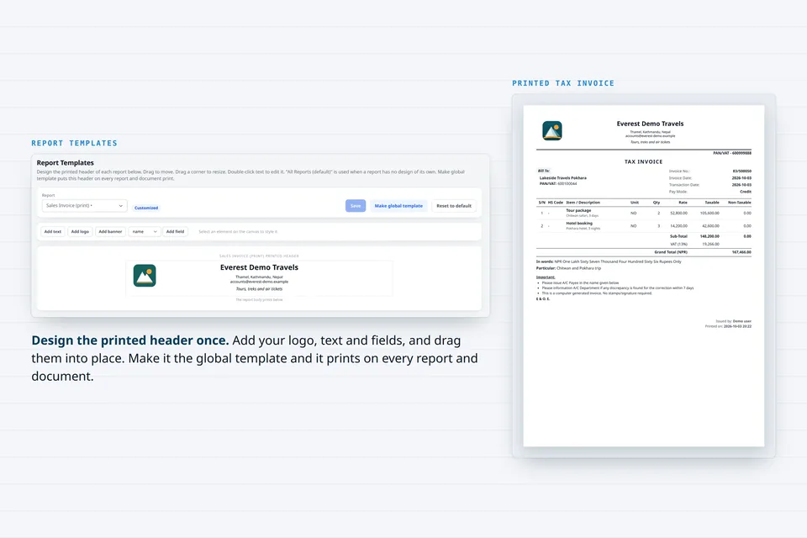Viewport: 807px width, 538px height.
Task: Click the "Hotel booking" item row
Action: tap(644, 225)
